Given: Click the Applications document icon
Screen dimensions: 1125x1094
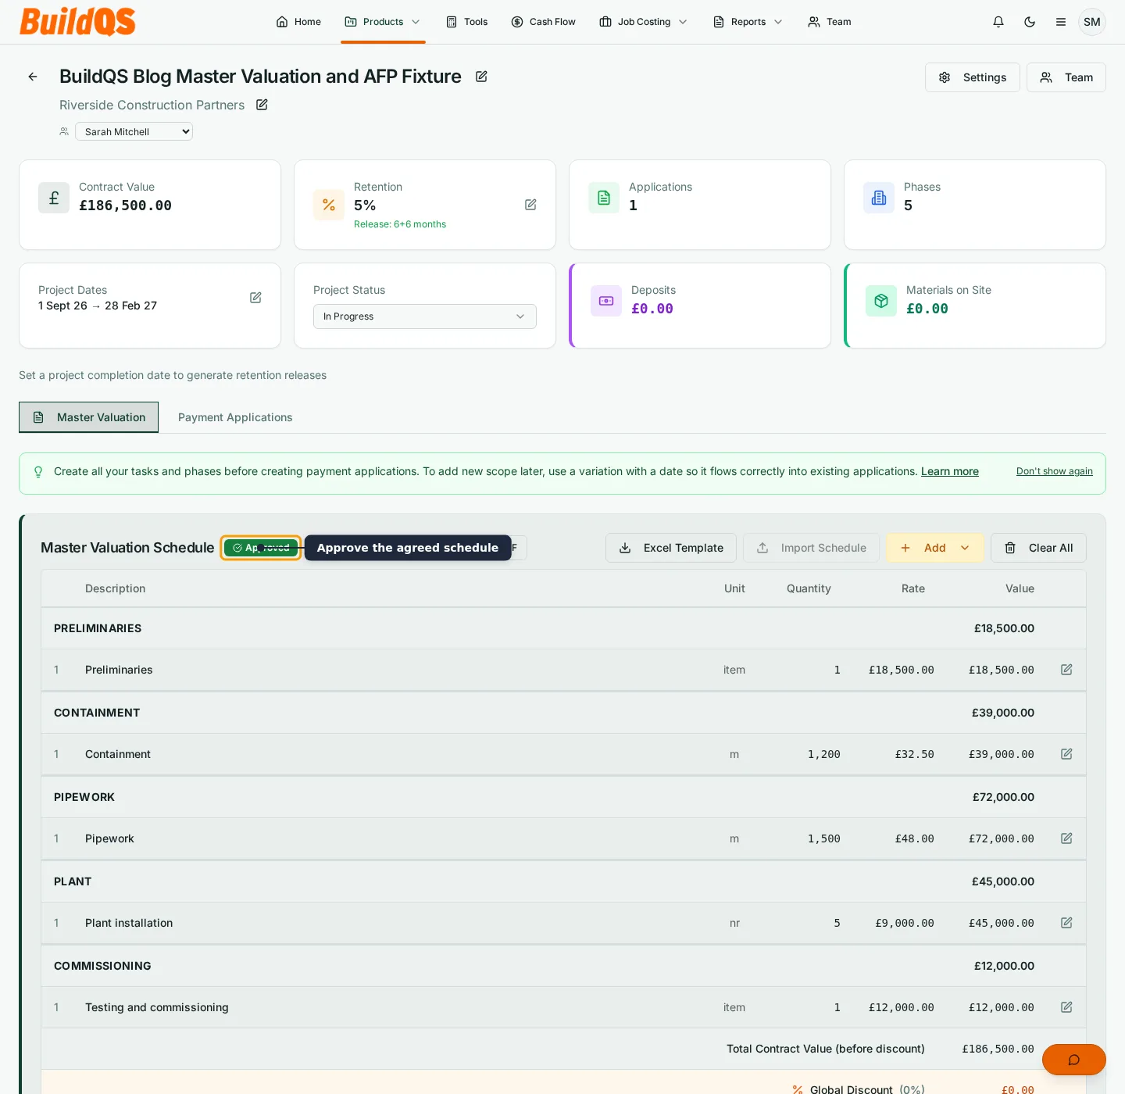Looking at the screenshot, I should [604, 198].
